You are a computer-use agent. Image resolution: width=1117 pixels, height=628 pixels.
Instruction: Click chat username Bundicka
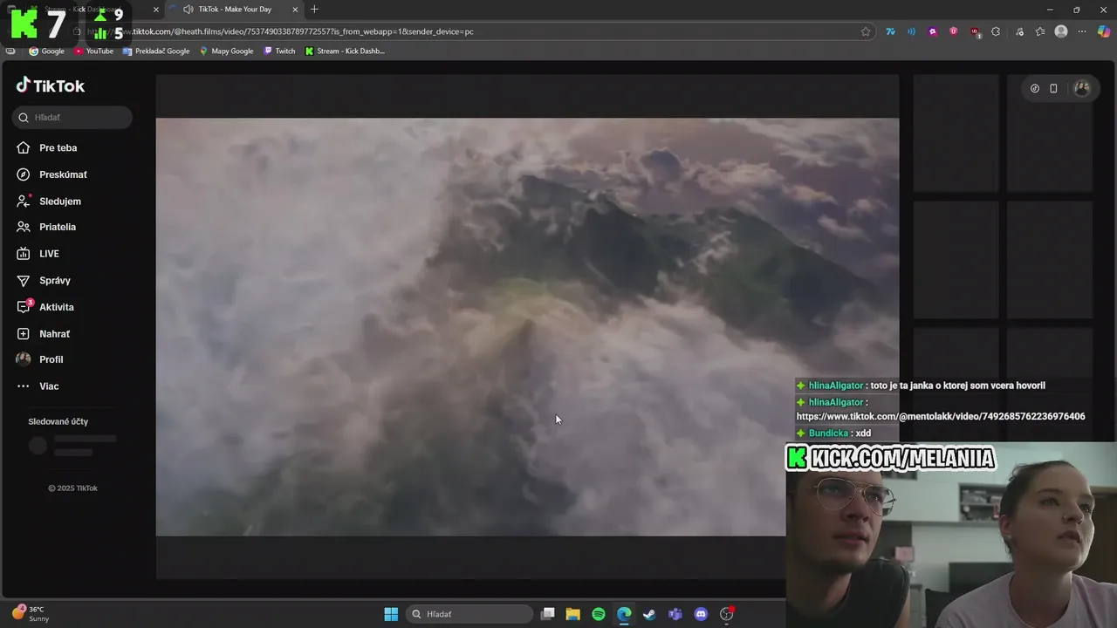(x=828, y=433)
